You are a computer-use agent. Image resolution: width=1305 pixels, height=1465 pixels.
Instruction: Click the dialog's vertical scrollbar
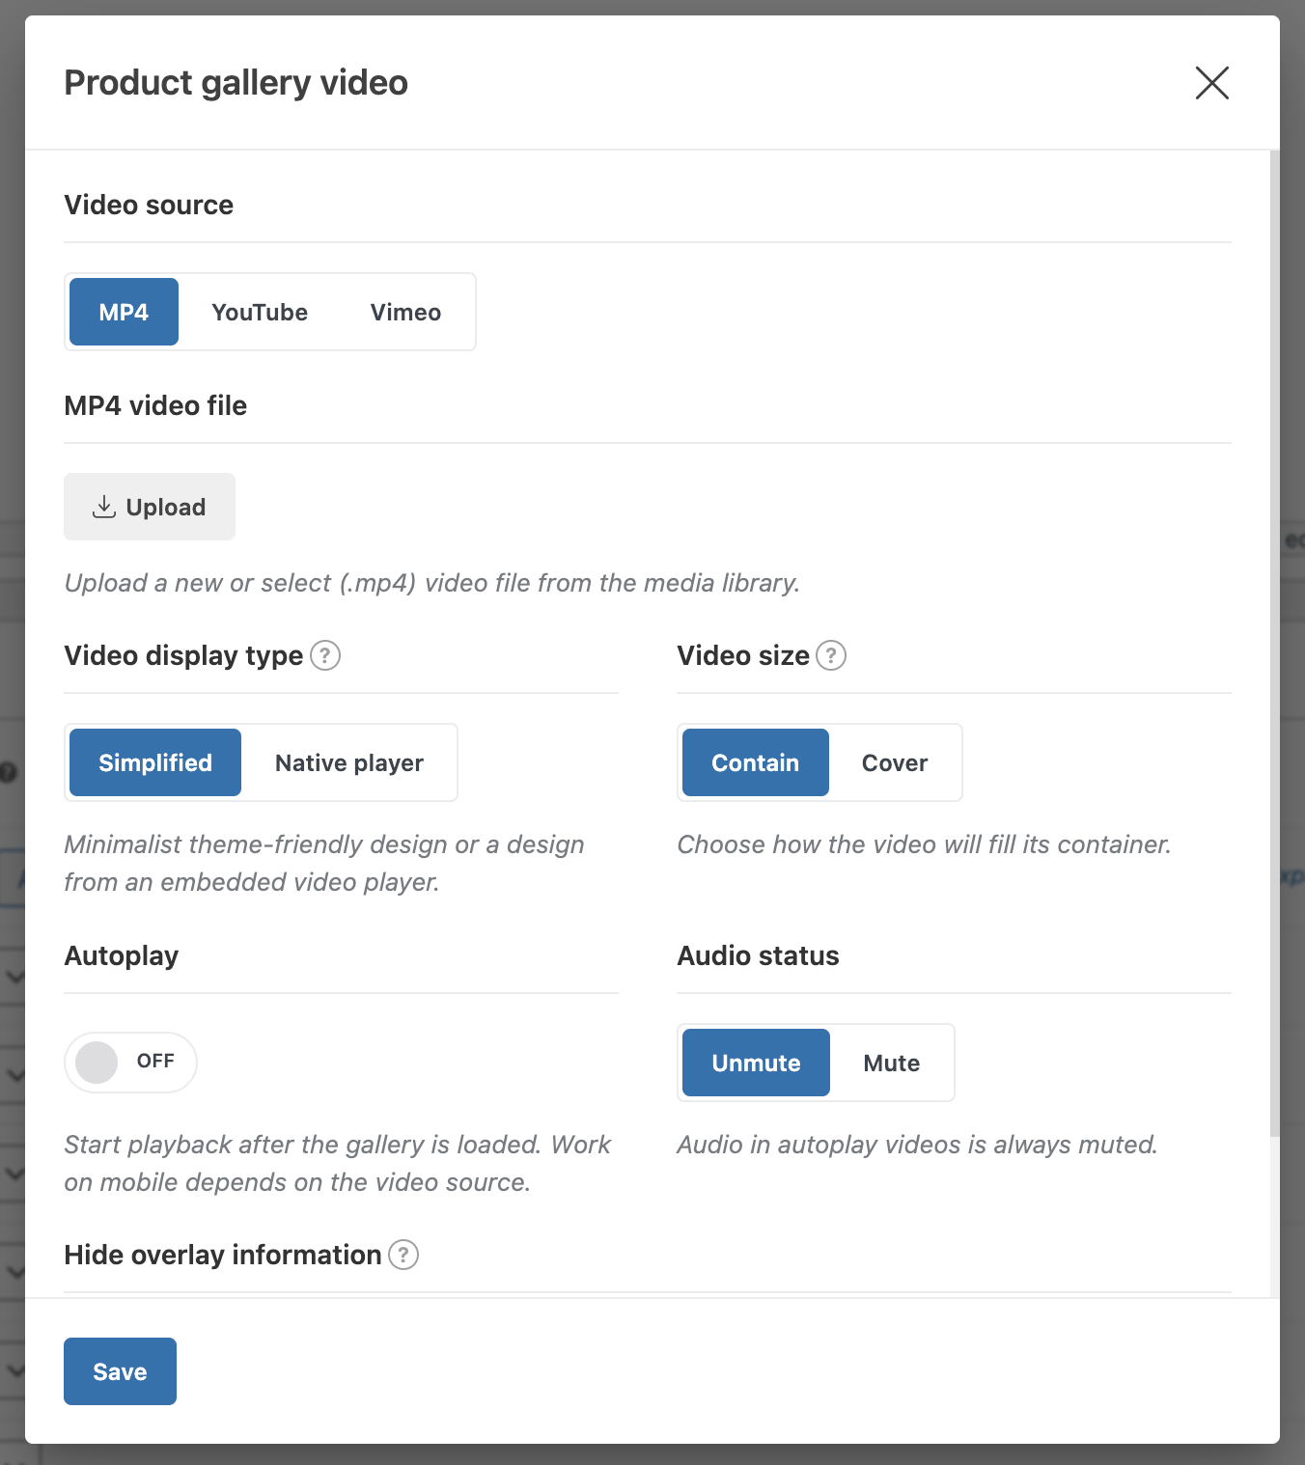click(1274, 644)
